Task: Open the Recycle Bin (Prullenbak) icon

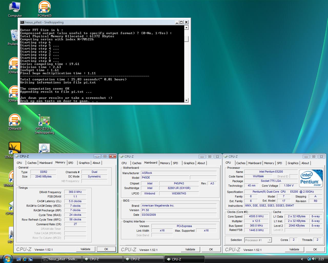Action: point(13,37)
